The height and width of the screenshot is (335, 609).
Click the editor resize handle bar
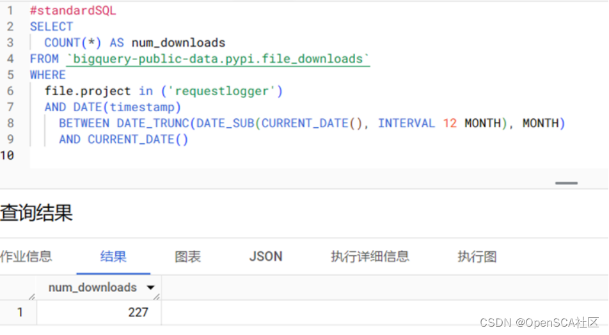pos(566,183)
